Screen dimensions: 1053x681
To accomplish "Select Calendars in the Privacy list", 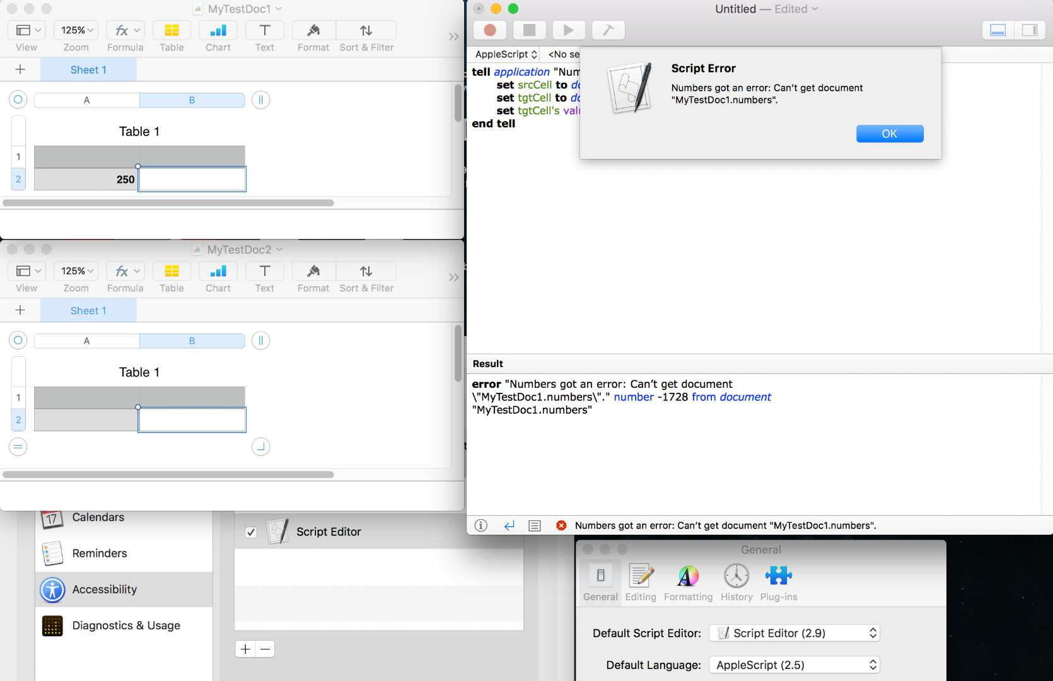I will [124, 518].
